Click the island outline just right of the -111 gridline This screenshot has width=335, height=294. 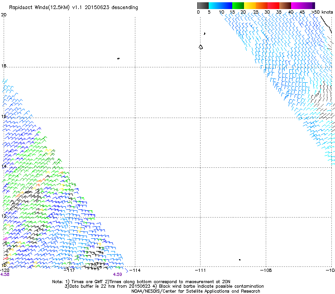pyautogui.click(x=201, y=47)
